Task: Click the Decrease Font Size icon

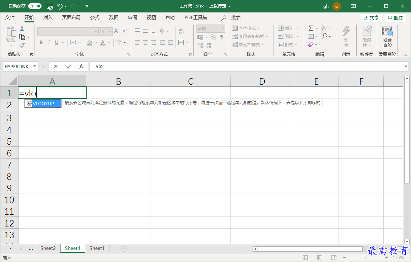Action: (x=124, y=31)
